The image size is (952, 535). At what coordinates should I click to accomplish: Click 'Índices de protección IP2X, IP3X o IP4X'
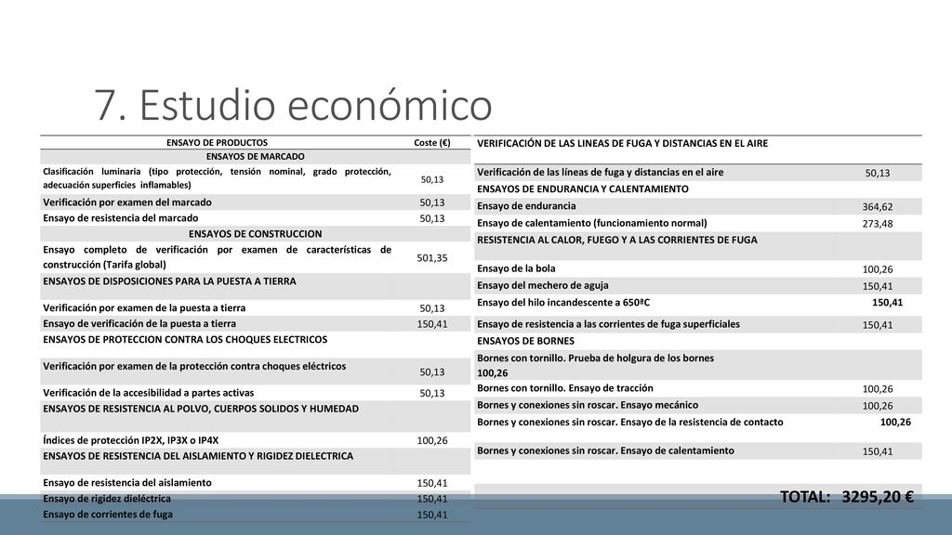(130, 440)
